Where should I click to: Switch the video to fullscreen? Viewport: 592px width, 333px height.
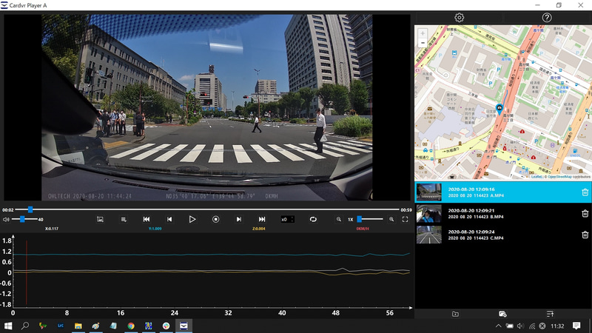tap(405, 219)
